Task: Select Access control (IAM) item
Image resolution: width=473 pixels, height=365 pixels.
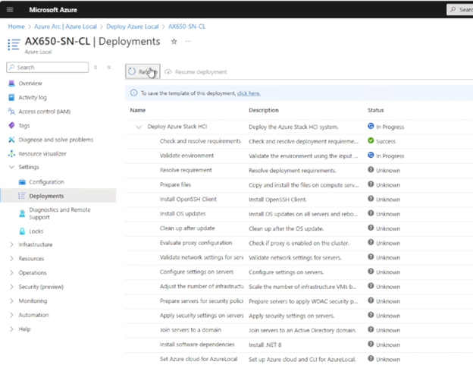Action: click(x=44, y=112)
